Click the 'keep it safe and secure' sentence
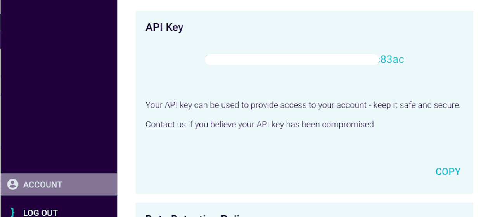481x217 pixels. [417, 105]
